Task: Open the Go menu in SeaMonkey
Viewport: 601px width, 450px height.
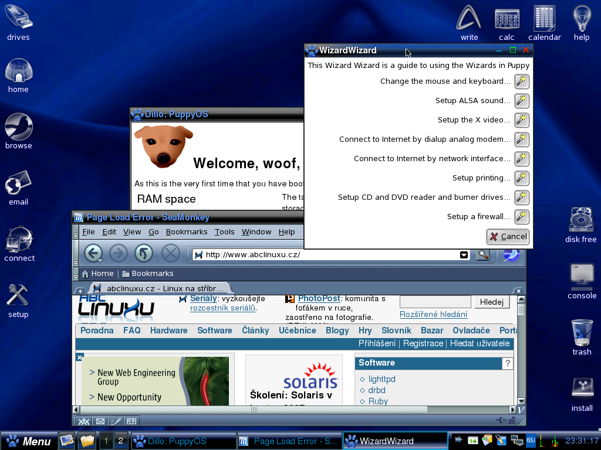Action: [x=154, y=232]
